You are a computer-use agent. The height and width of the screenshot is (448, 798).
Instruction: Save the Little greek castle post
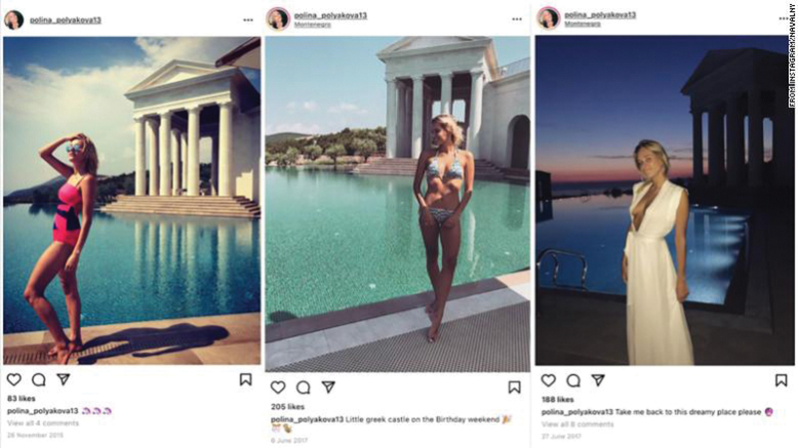pyautogui.click(x=515, y=387)
